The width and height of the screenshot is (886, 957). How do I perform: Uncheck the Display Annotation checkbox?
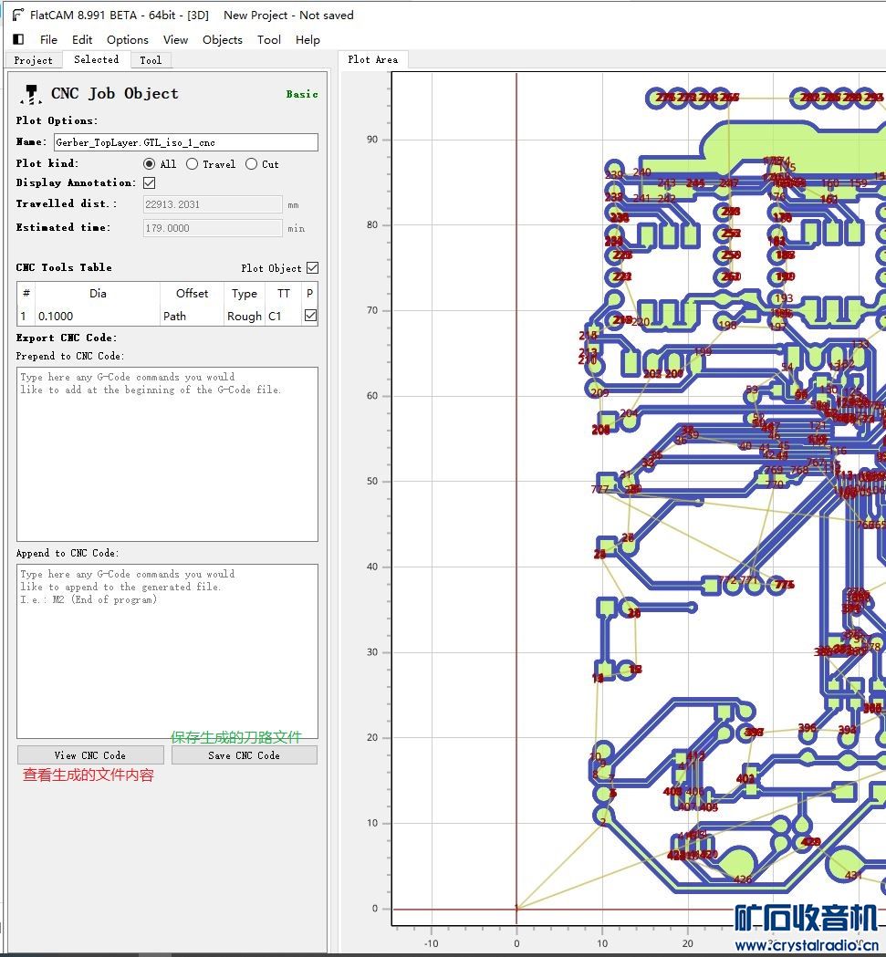point(150,183)
